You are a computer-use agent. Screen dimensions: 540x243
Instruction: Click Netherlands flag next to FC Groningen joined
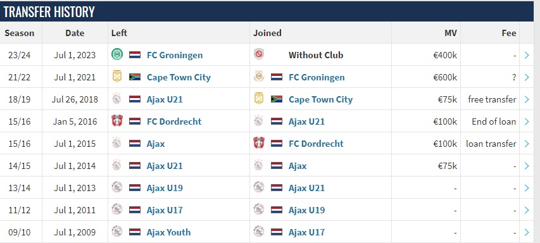(277, 77)
